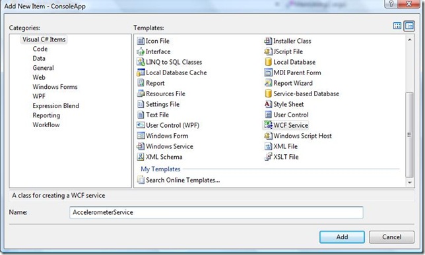425x255 pixels.
Task: Select the XML File icon
Action: click(268, 146)
